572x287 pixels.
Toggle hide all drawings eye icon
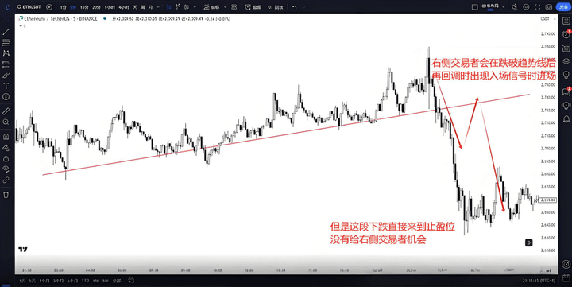coord(6,169)
